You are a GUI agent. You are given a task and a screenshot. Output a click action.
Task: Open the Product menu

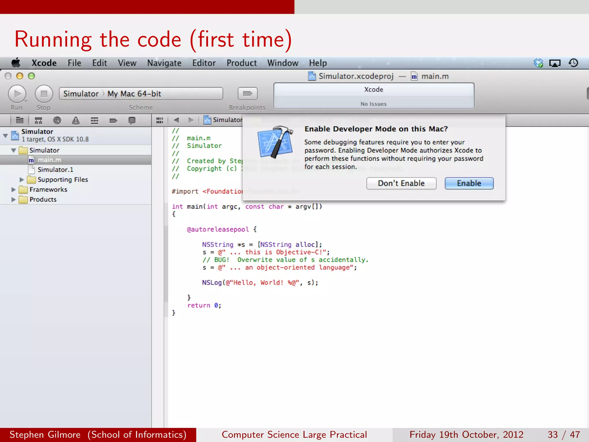pos(242,63)
